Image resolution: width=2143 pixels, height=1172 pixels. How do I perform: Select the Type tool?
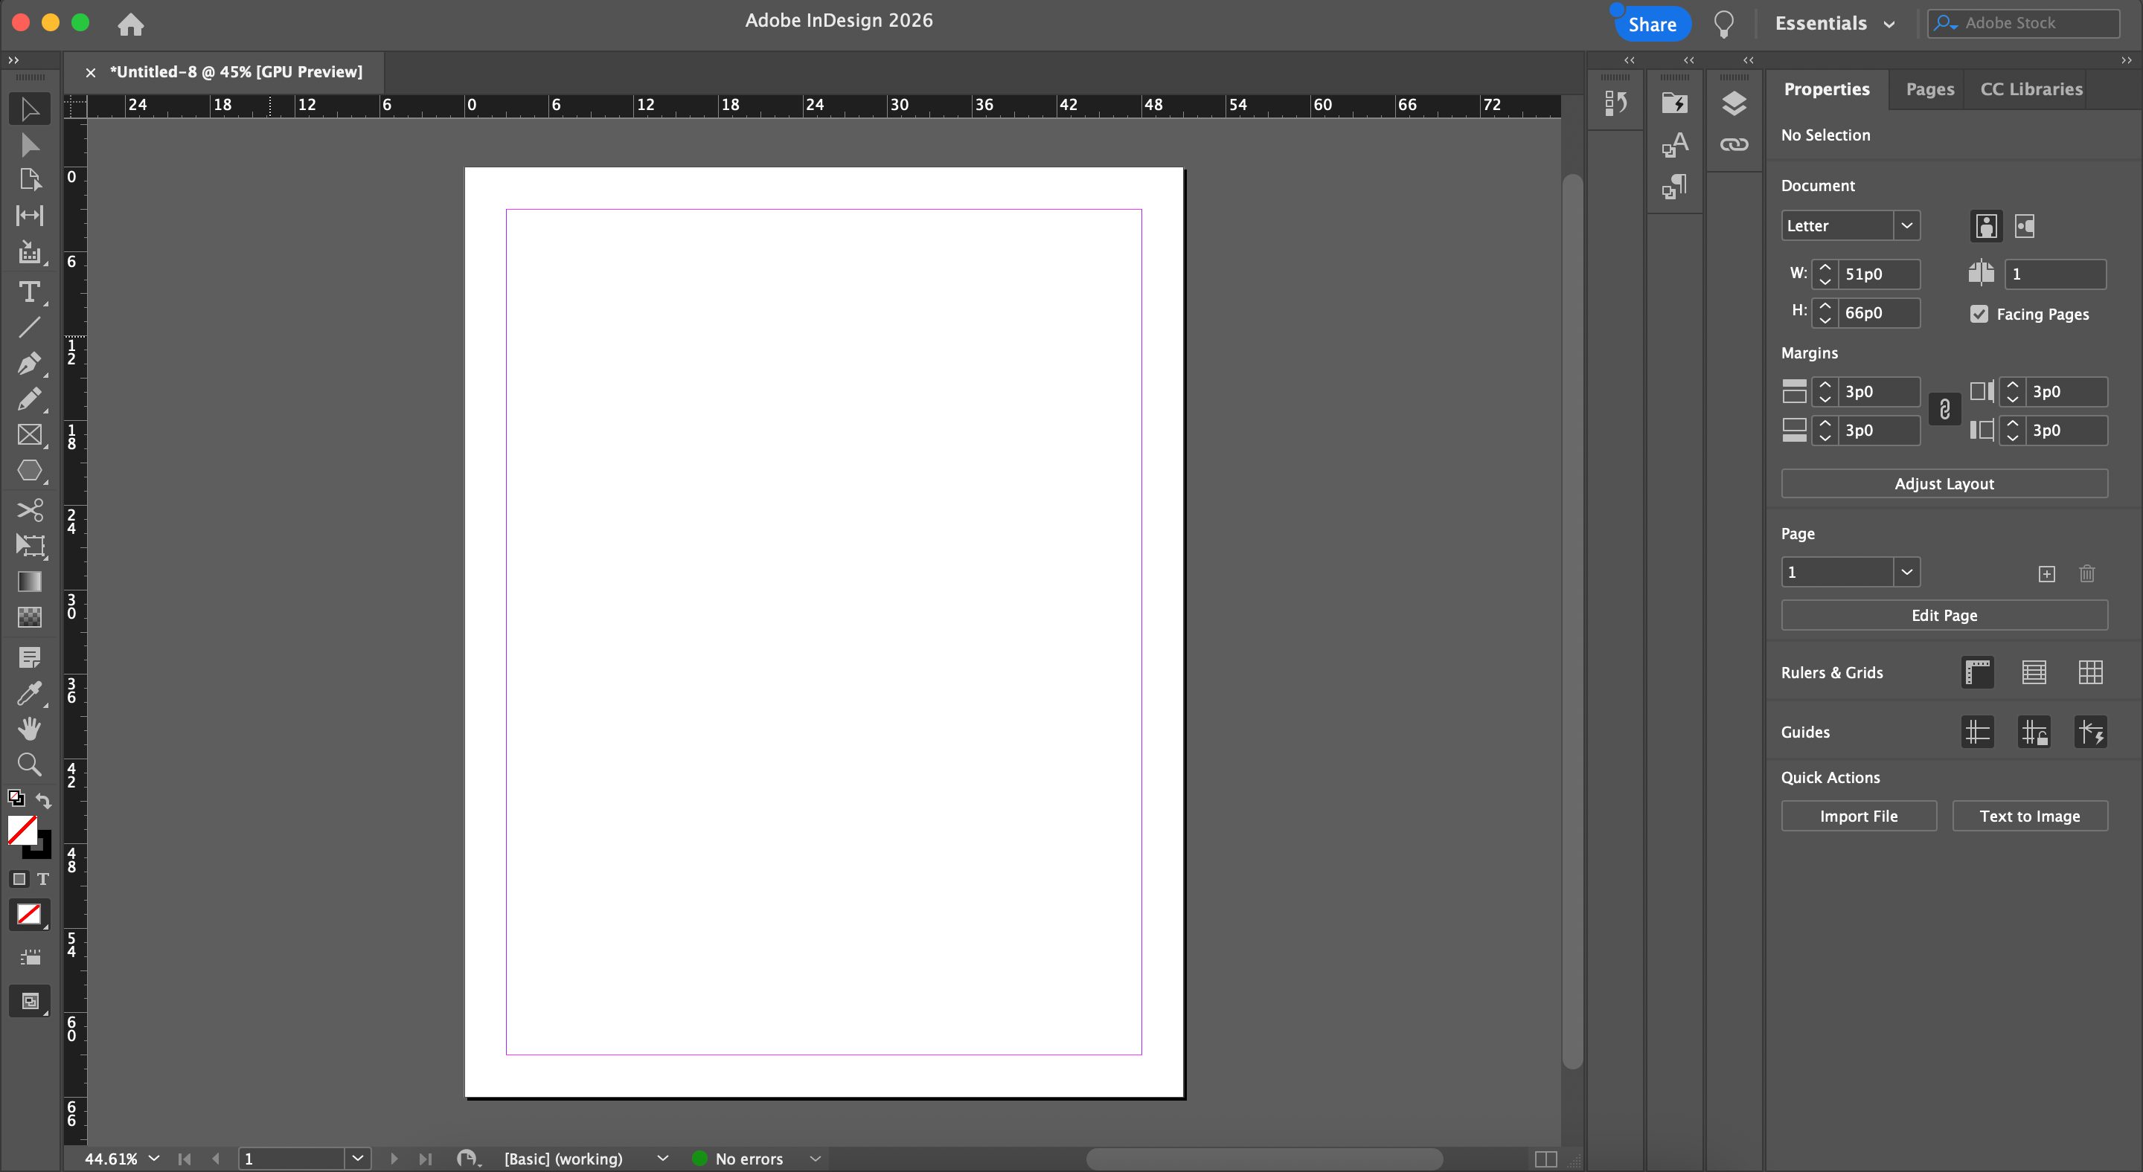tap(29, 292)
